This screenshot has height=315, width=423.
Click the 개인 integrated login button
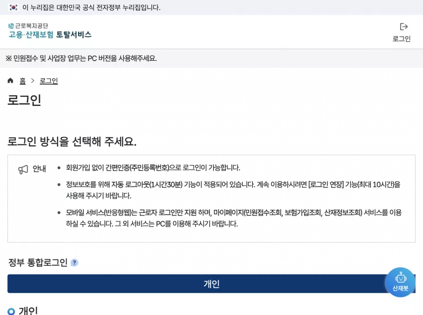211,284
